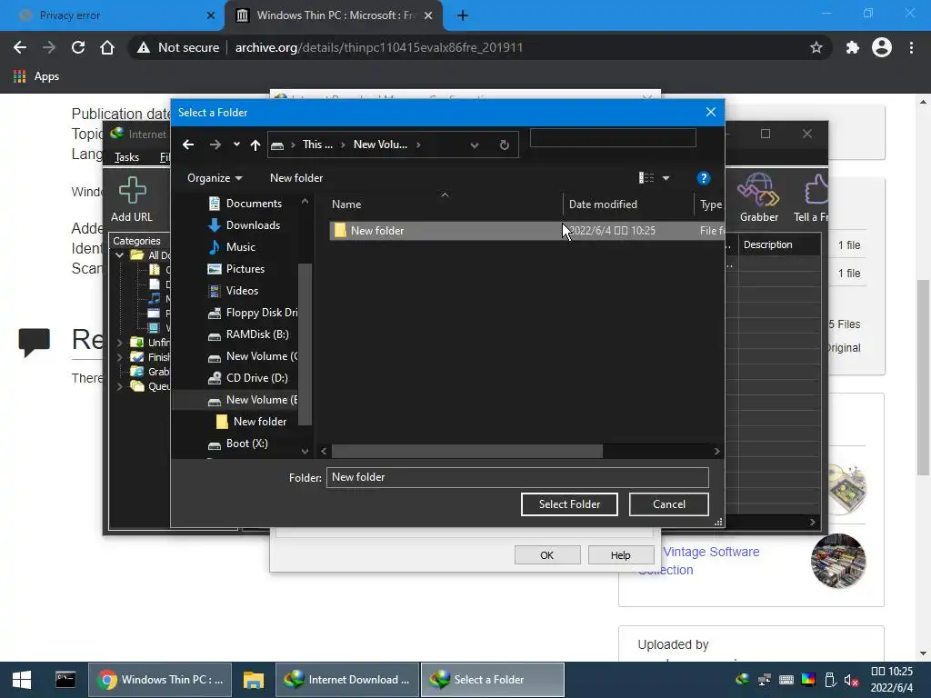Open Chrome extensions puzzle icon
The image size is (931, 698).
click(853, 47)
